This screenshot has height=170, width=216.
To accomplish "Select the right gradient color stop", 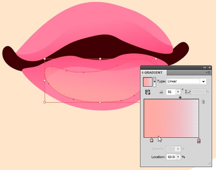I will 199,141.
